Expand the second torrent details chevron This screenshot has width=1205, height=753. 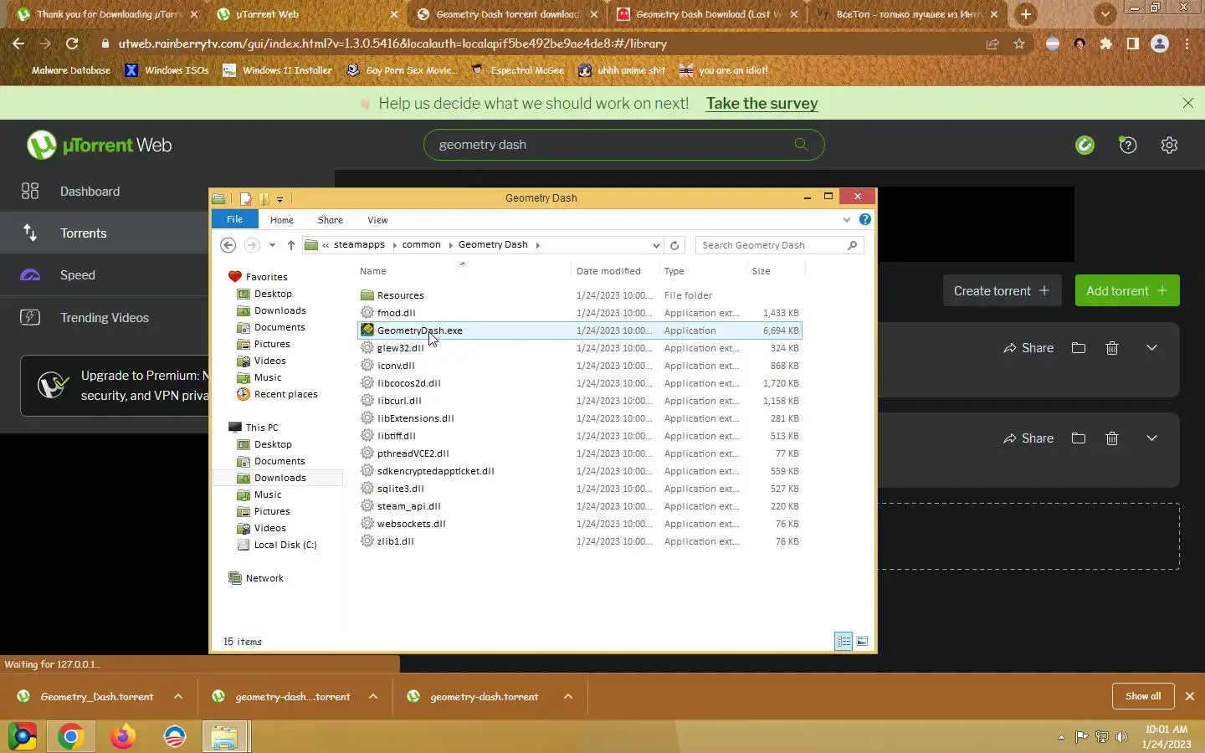click(1151, 438)
